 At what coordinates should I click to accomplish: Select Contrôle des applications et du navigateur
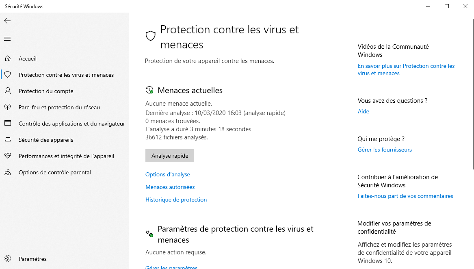point(72,124)
